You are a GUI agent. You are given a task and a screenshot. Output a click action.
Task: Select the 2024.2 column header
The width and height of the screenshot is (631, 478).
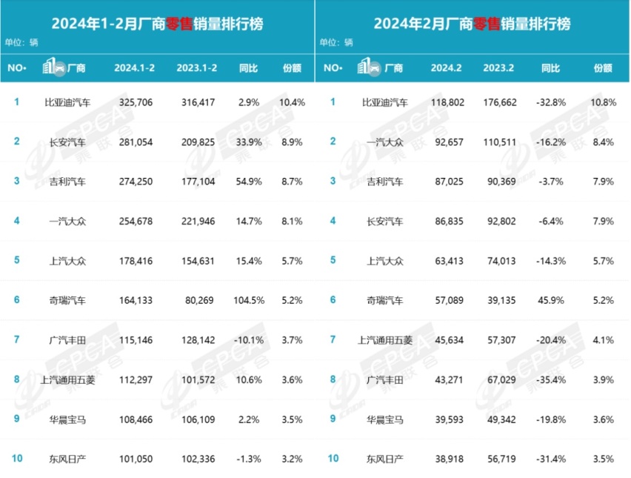coord(447,67)
